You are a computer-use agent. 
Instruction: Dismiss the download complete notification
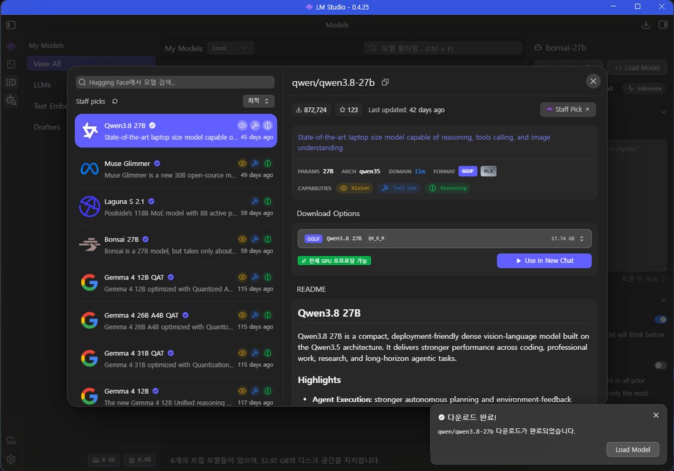pyautogui.click(x=656, y=415)
